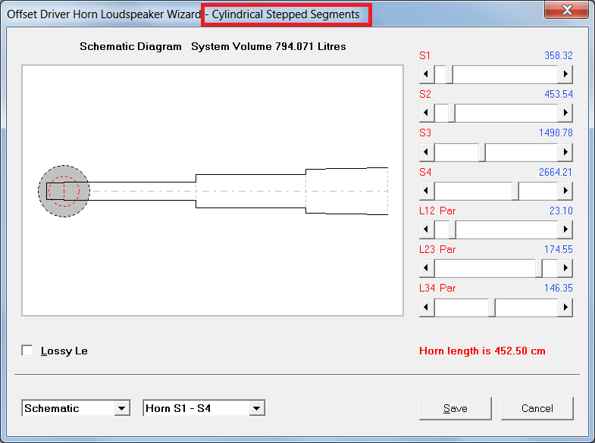Image resolution: width=595 pixels, height=443 pixels.
Task: Click the gray driver circle in schematic
Action: tap(64, 191)
